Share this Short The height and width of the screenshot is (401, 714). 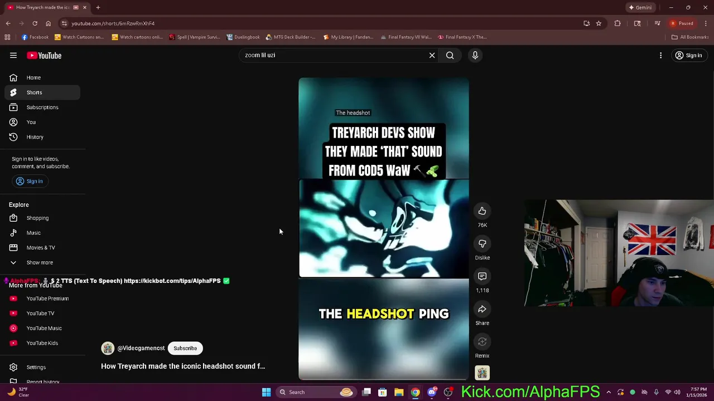(x=482, y=309)
